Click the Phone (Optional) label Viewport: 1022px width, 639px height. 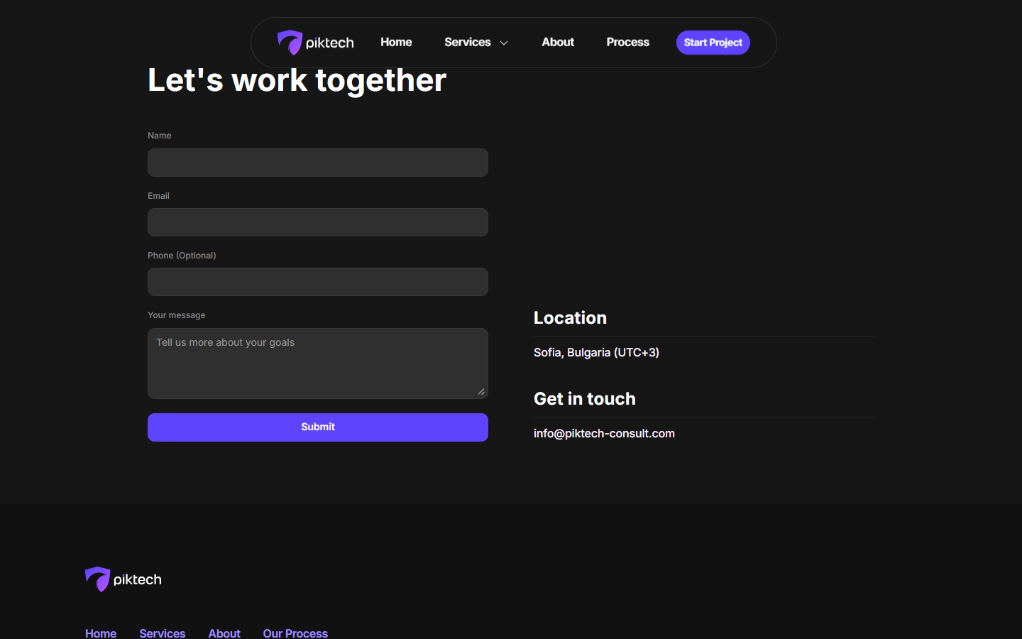pyautogui.click(x=182, y=256)
